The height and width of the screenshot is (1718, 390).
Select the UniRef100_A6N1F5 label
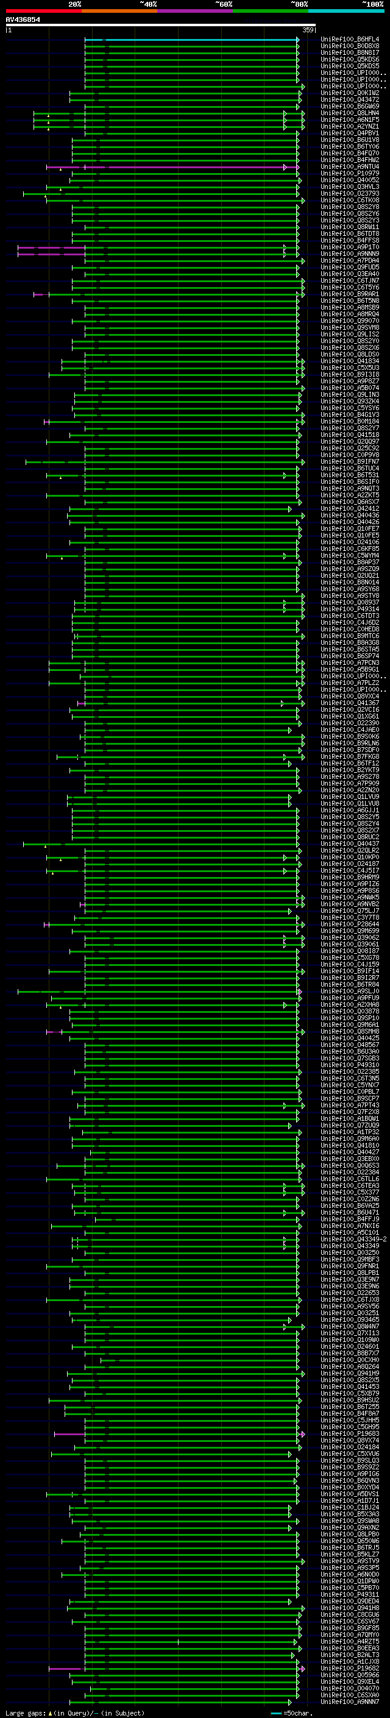click(x=350, y=120)
